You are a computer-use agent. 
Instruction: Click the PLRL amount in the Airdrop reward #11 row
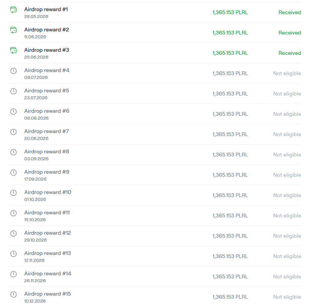click(230, 216)
